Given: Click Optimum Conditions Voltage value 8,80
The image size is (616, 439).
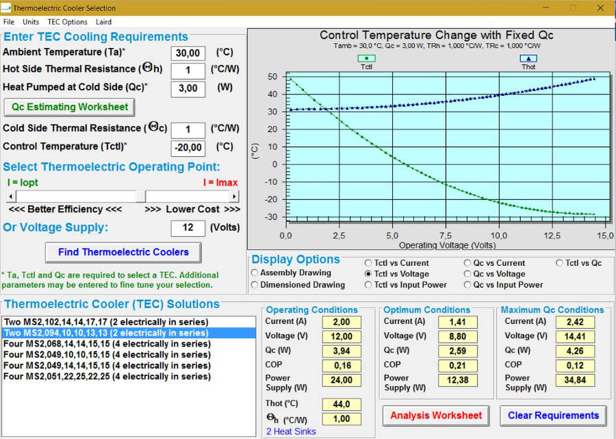Looking at the screenshot, I should 458,336.
